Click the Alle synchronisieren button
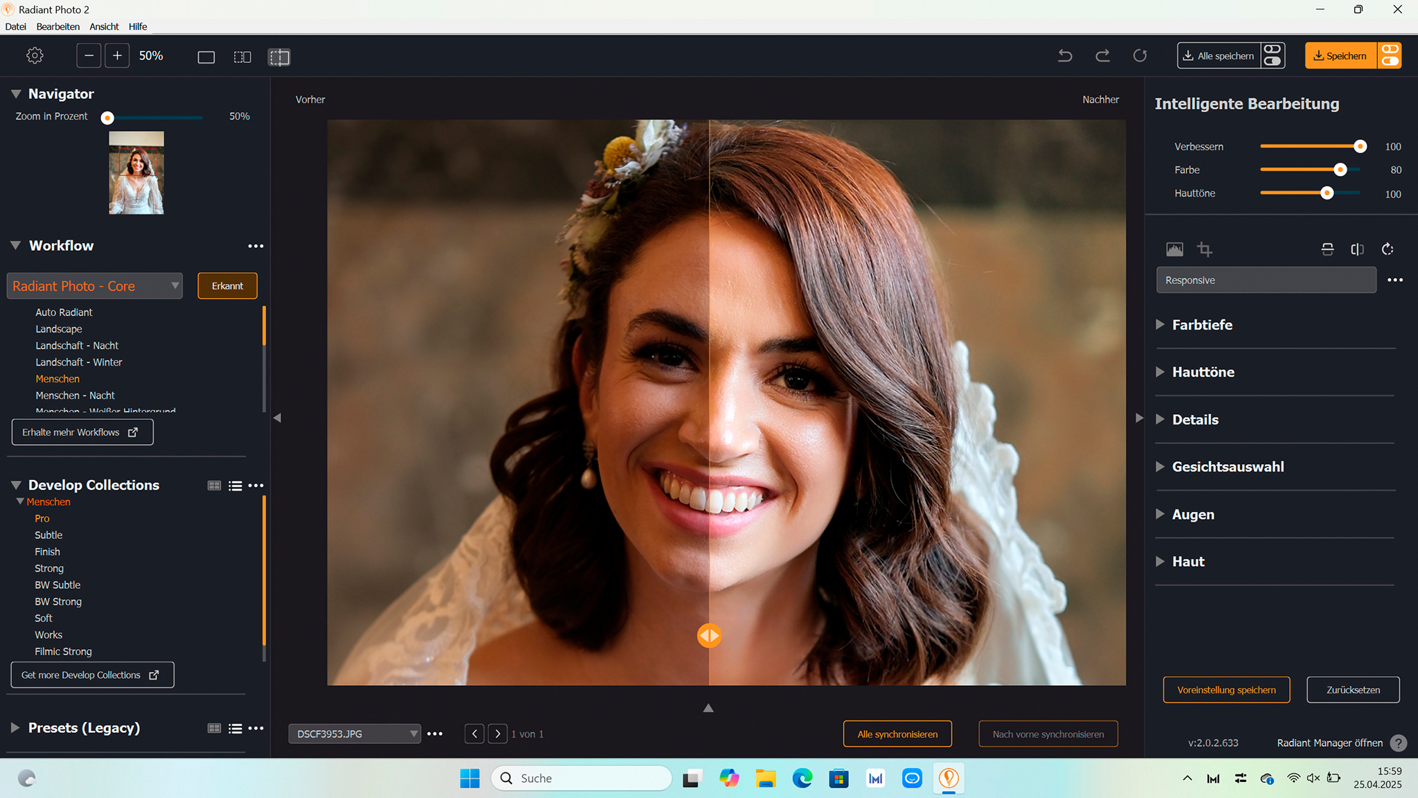Screen dimensions: 1418x798 897,734
